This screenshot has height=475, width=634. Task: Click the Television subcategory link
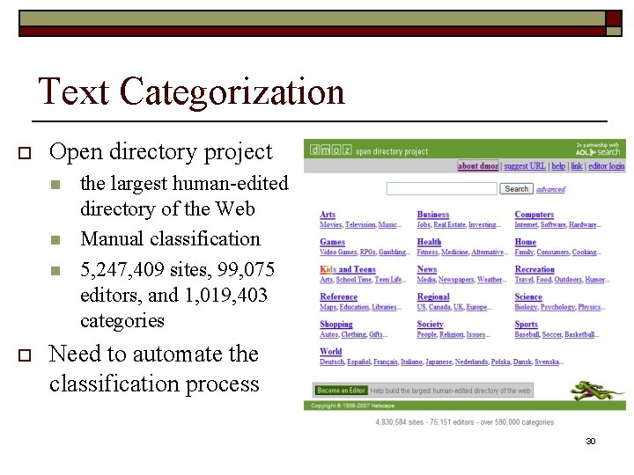(360, 225)
